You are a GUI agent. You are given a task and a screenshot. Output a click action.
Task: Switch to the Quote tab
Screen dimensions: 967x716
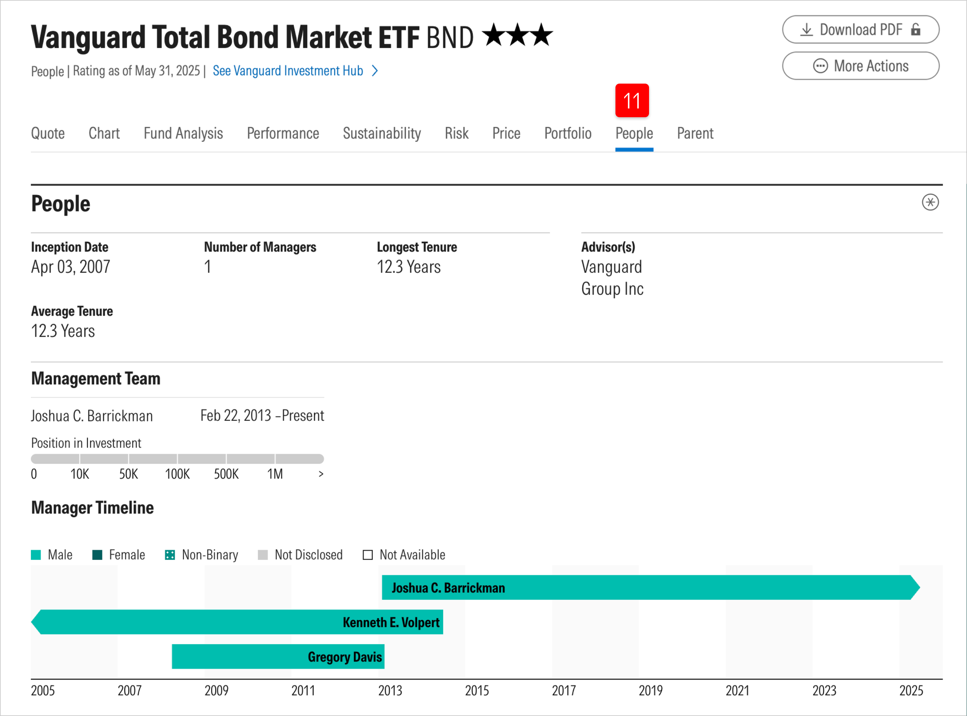click(x=48, y=133)
